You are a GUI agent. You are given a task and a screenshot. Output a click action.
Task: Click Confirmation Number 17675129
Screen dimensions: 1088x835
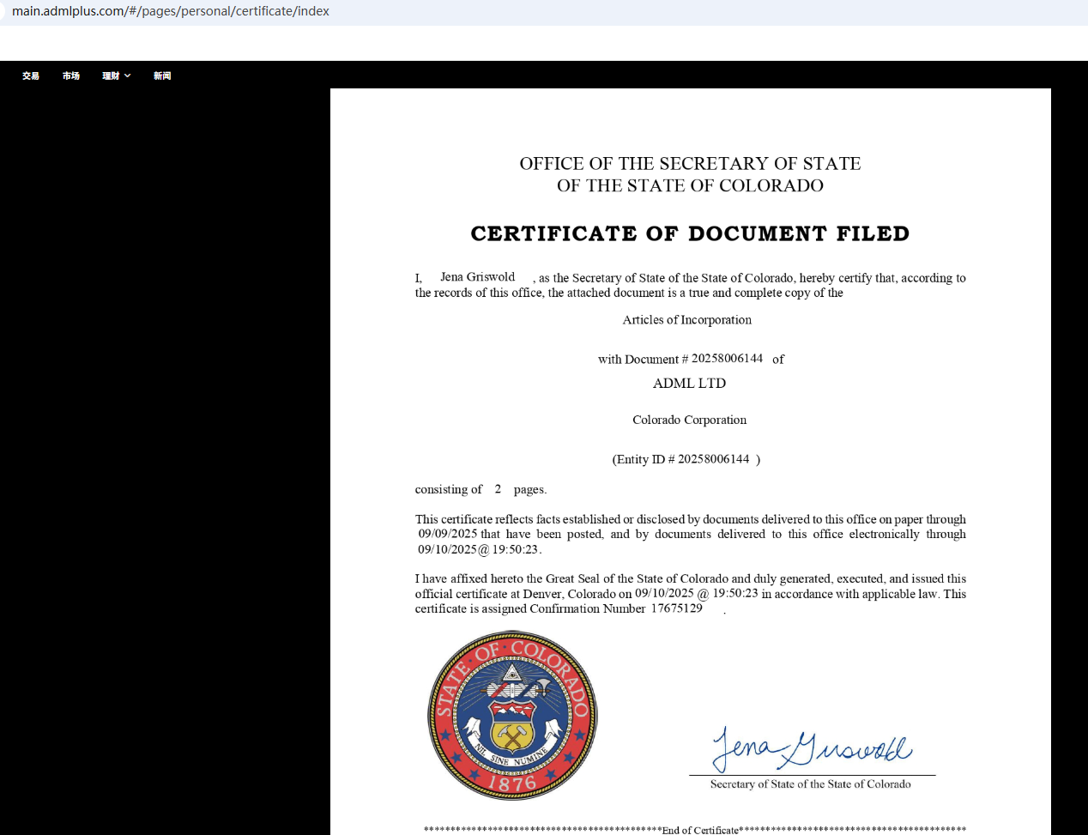(676, 608)
